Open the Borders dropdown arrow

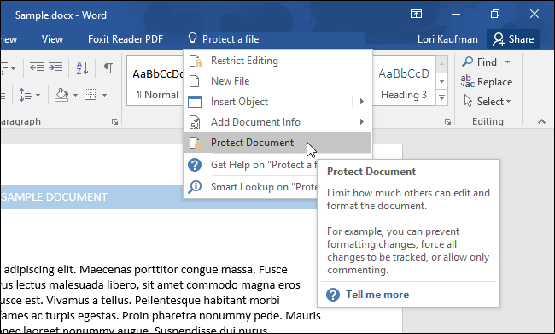coord(104,95)
